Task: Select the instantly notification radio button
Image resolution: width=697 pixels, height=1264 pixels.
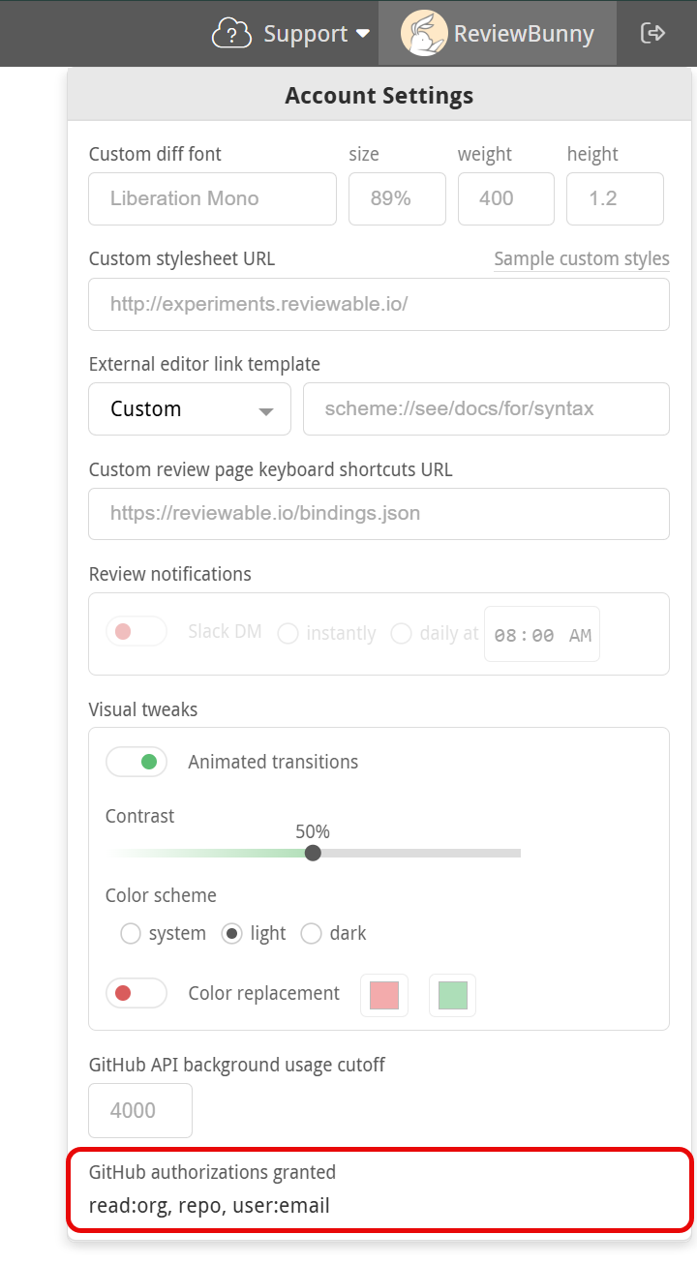Action: pyautogui.click(x=288, y=633)
